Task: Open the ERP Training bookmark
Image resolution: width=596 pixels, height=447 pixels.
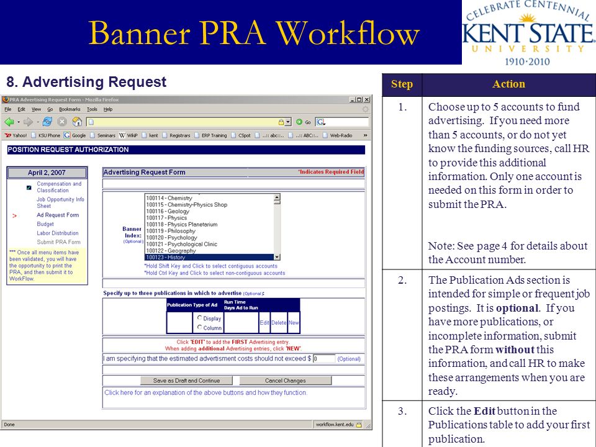Action: [210, 135]
